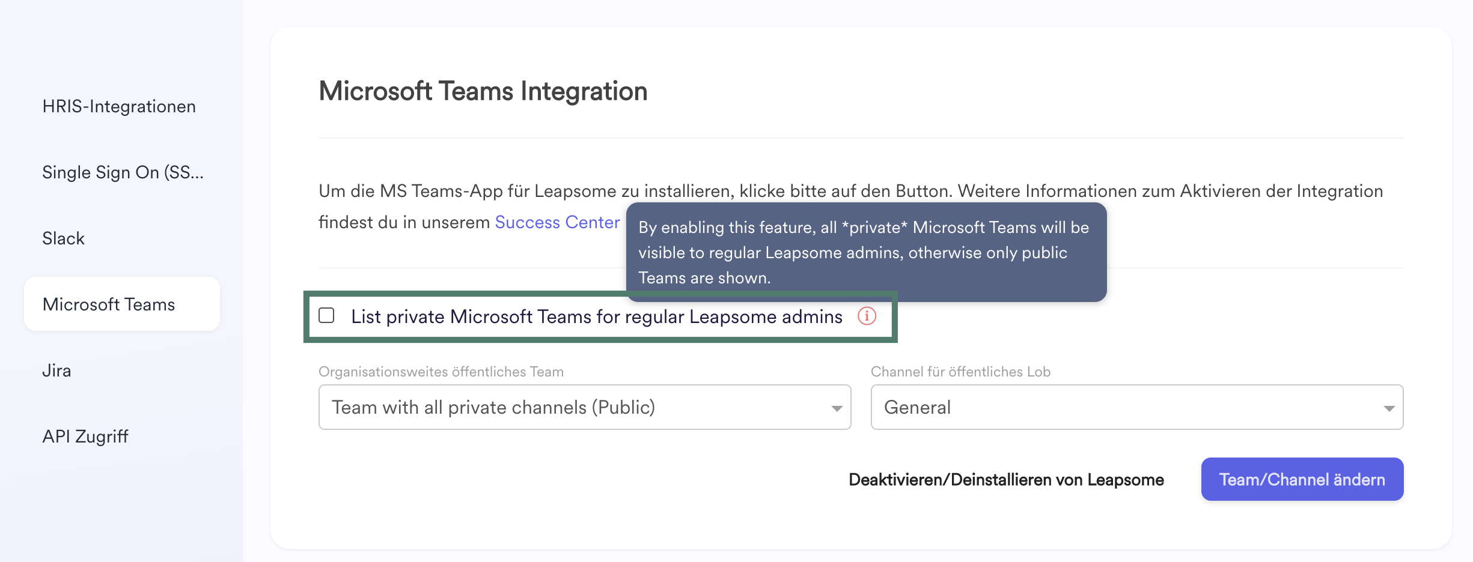The height and width of the screenshot is (562, 1473).
Task: Select the Slack sidebar item
Action: [63, 238]
